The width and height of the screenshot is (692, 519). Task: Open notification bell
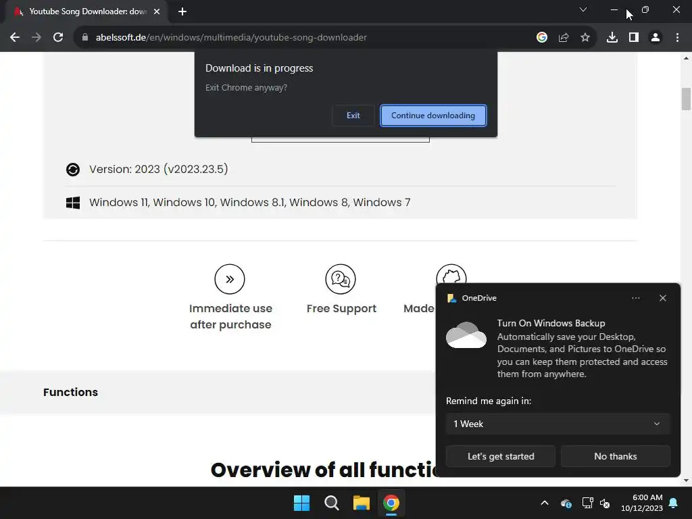pos(674,503)
